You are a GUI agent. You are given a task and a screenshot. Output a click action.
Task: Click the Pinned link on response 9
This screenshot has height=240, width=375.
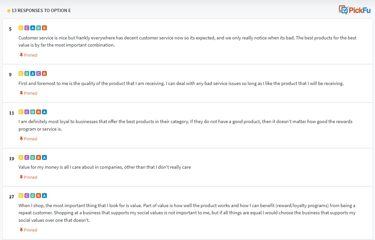pos(31,93)
